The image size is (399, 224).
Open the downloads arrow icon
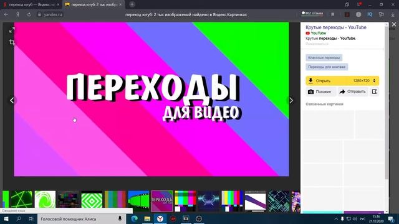pyautogui.click(x=393, y=14)
